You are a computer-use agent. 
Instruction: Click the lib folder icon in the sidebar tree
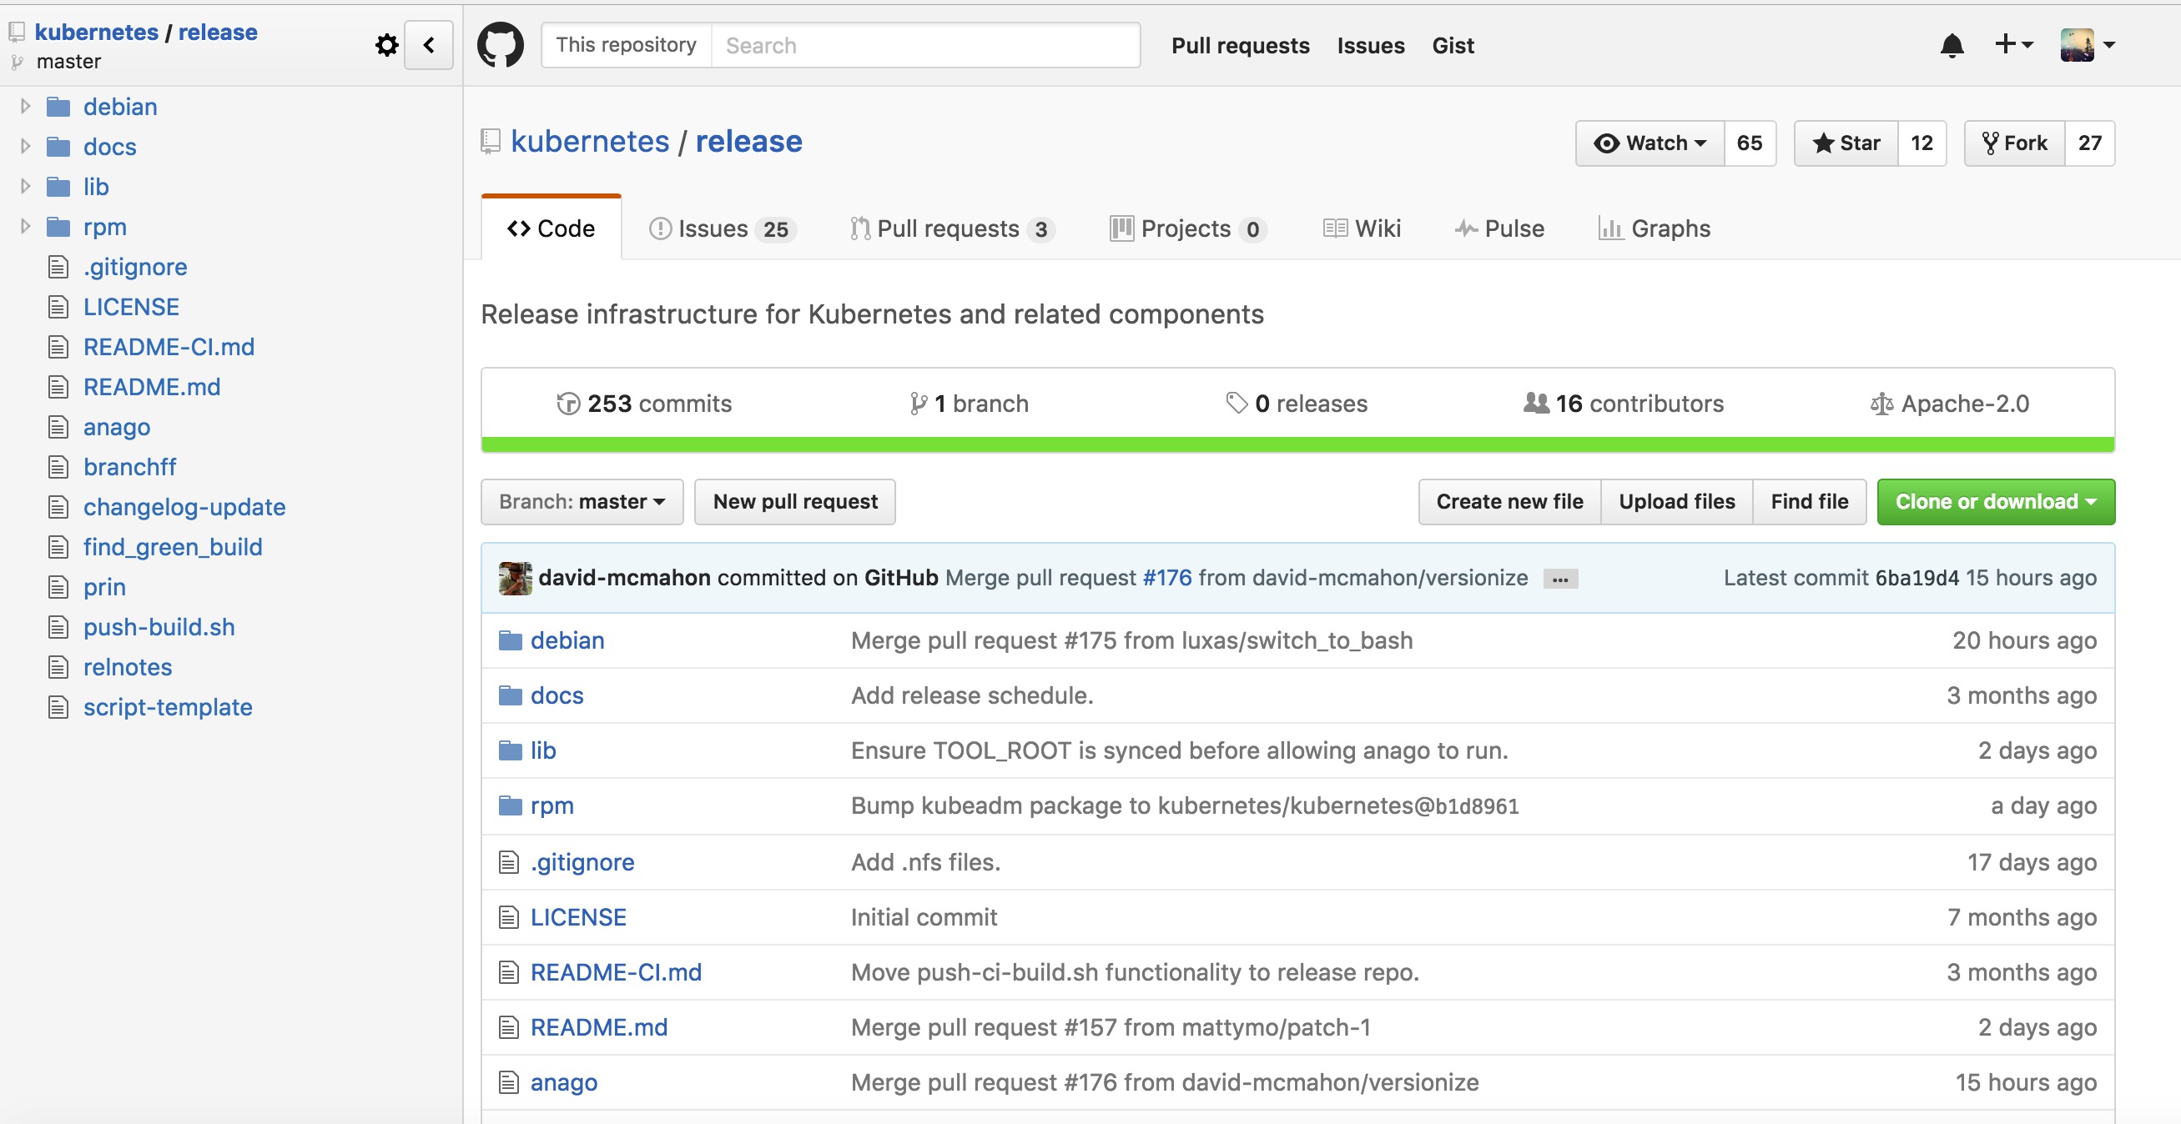pyautogui.click(x=58, y=186)
